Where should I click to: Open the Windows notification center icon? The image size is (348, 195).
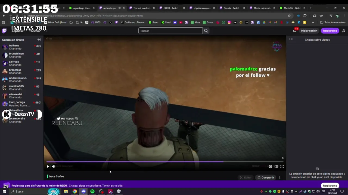[342, 191]
